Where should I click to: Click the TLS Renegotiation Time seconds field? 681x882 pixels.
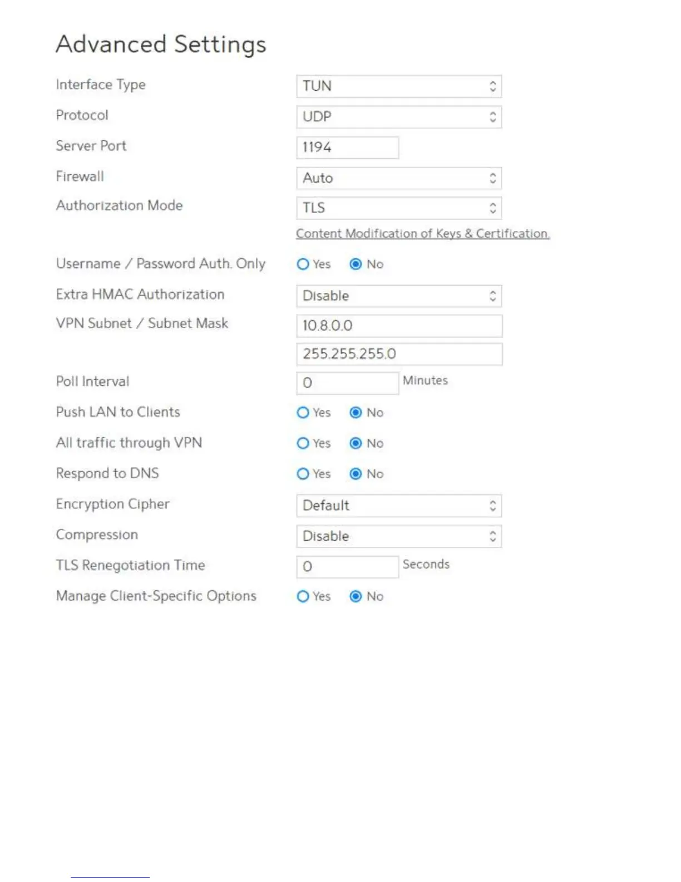348,567
